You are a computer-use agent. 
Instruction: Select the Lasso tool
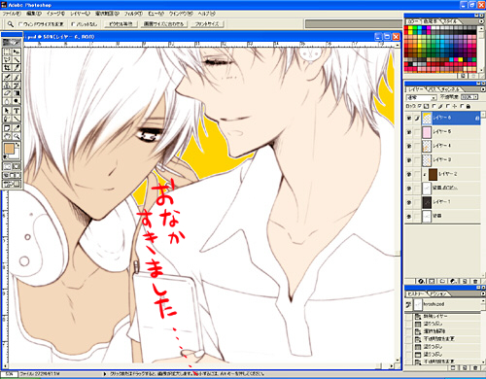(x=7, y=59)
